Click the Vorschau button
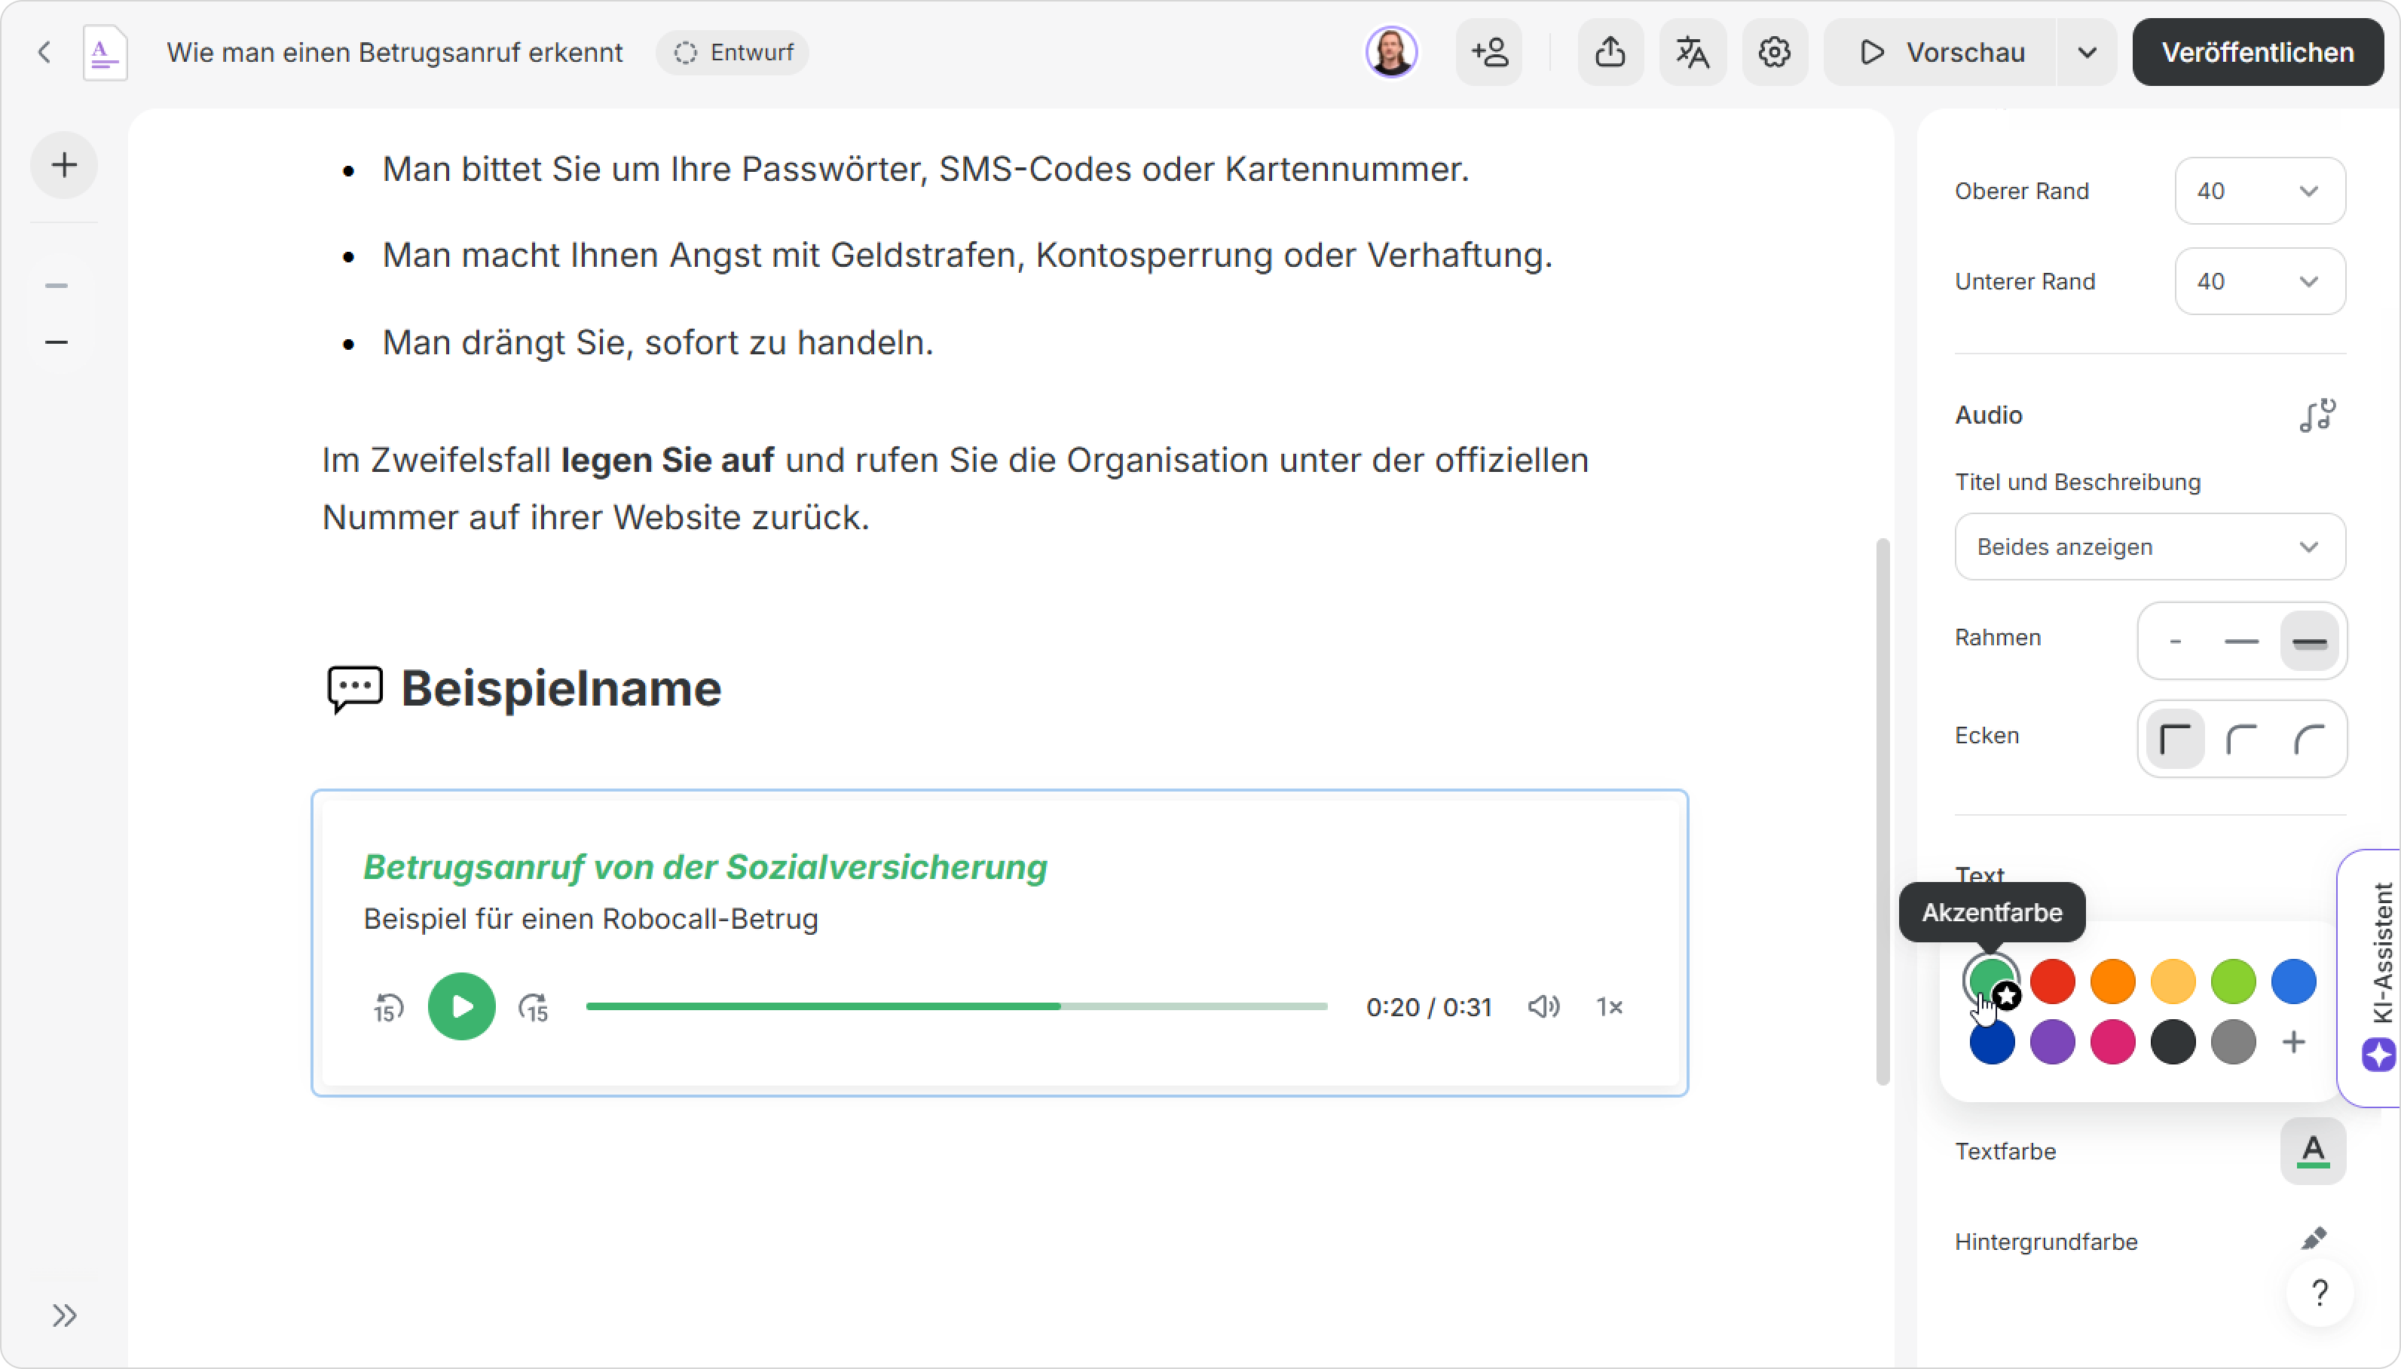The image size is (2401, 1369). tap(1941, 53)
